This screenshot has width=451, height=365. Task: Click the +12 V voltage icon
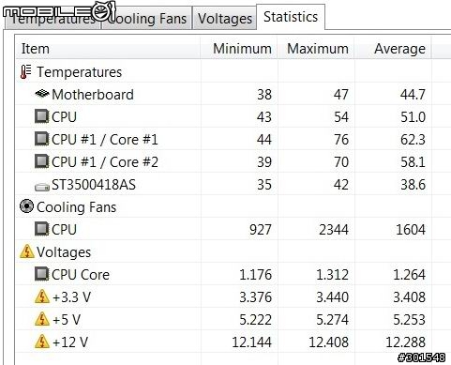coord(42,342)
